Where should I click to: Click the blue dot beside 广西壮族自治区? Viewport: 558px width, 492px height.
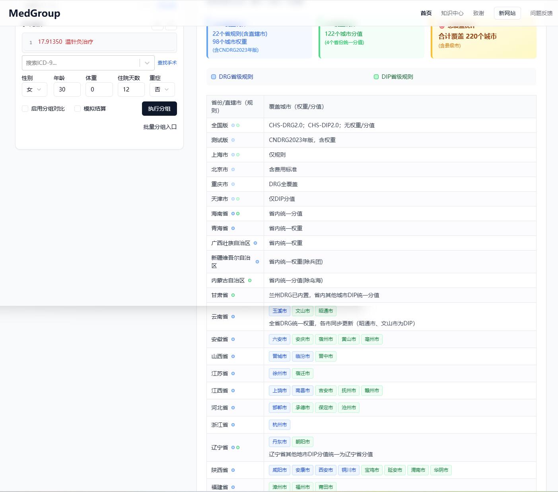point(255,243)
